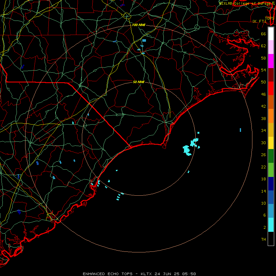Click the '50 NMI' range ring label

point(139,82)
